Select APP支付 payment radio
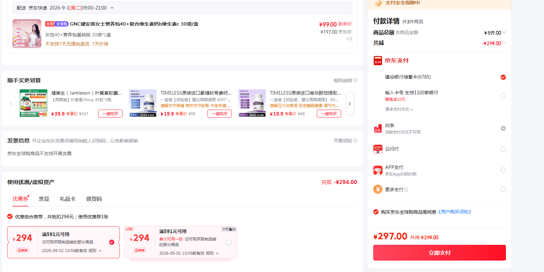 pyautogui.click(x=503, y=170)
